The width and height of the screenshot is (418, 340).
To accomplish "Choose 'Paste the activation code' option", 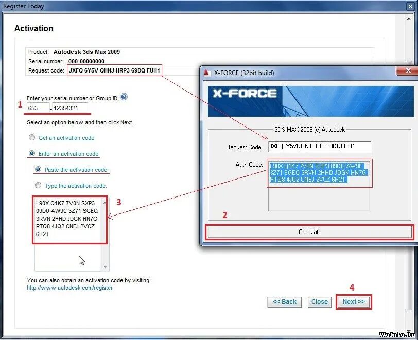I will coord(38,169).
